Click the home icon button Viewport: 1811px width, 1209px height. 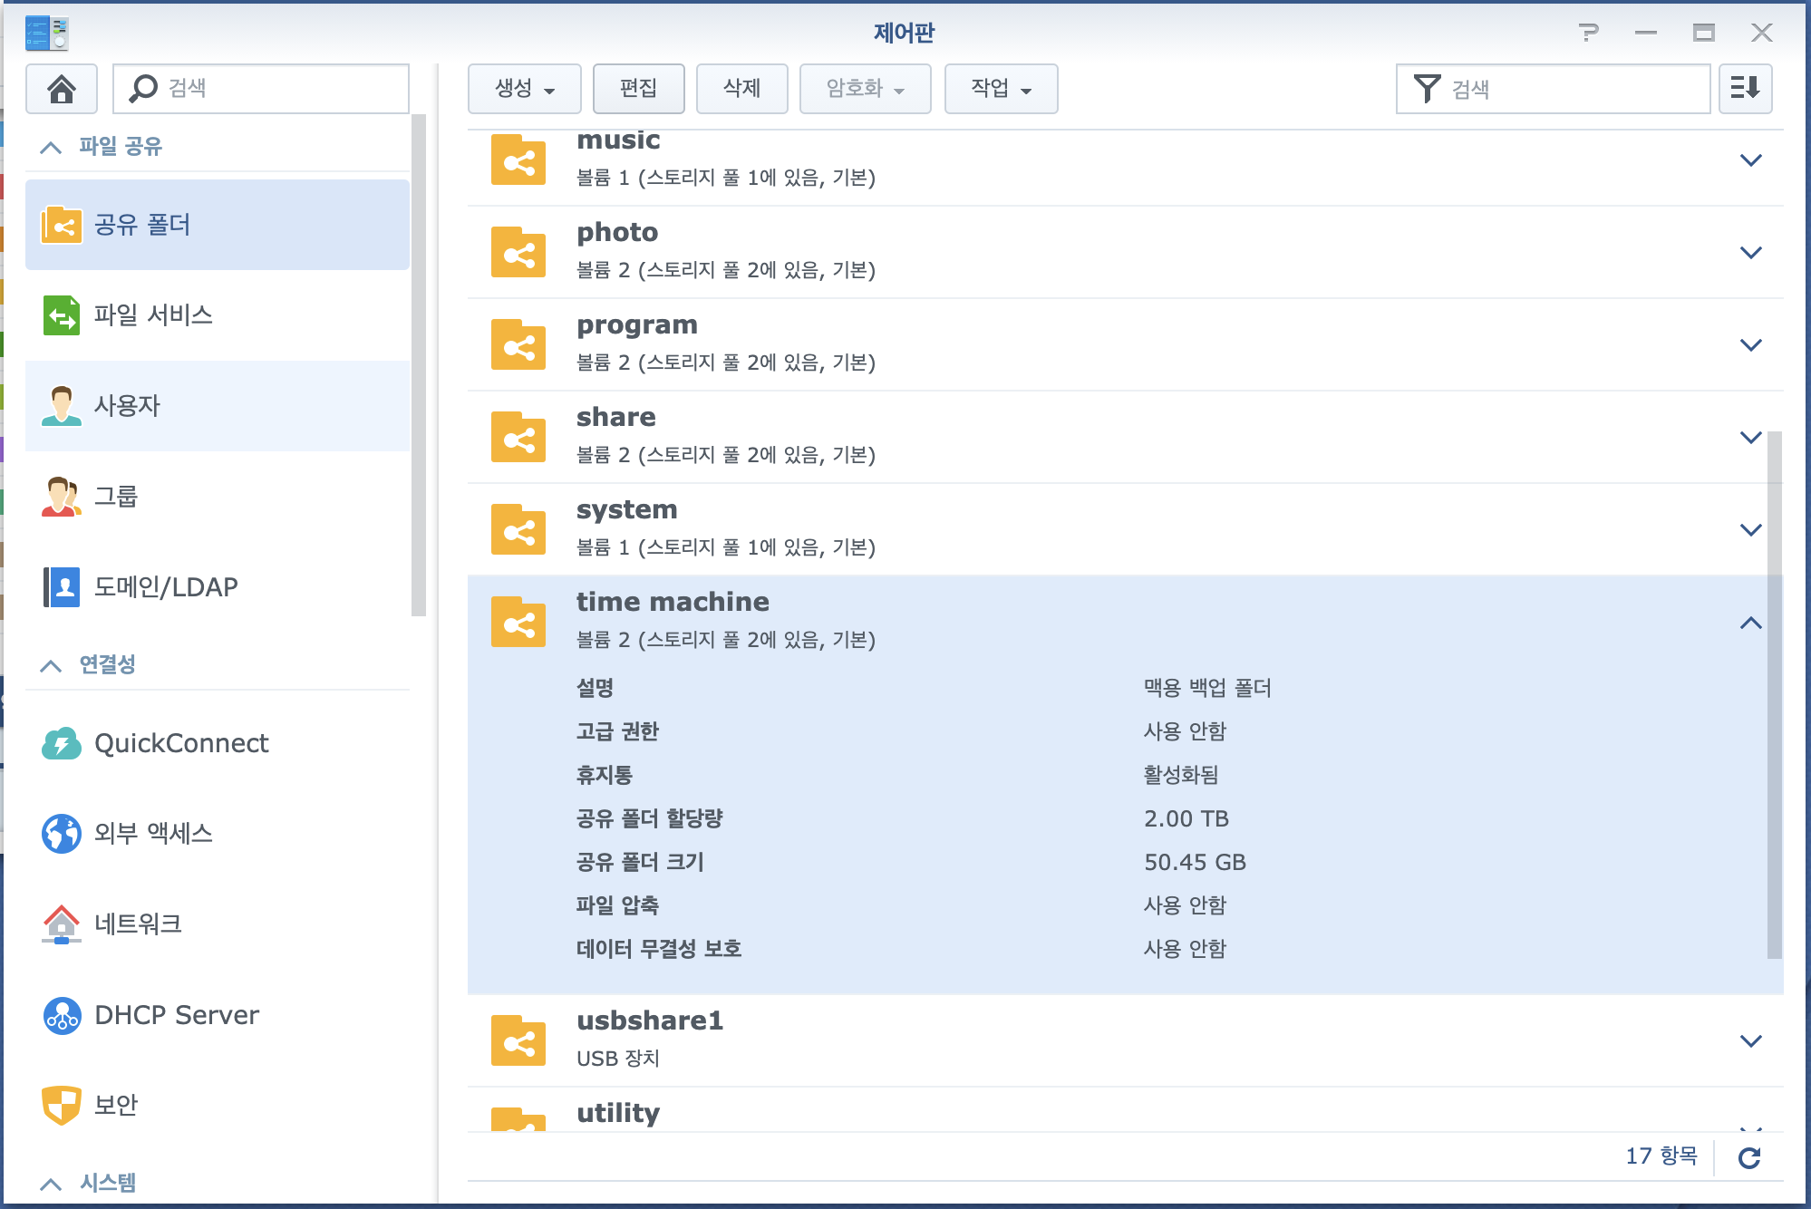61,89
